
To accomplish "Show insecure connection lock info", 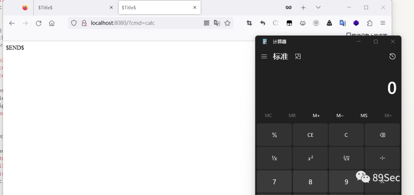I will [84, 23].
